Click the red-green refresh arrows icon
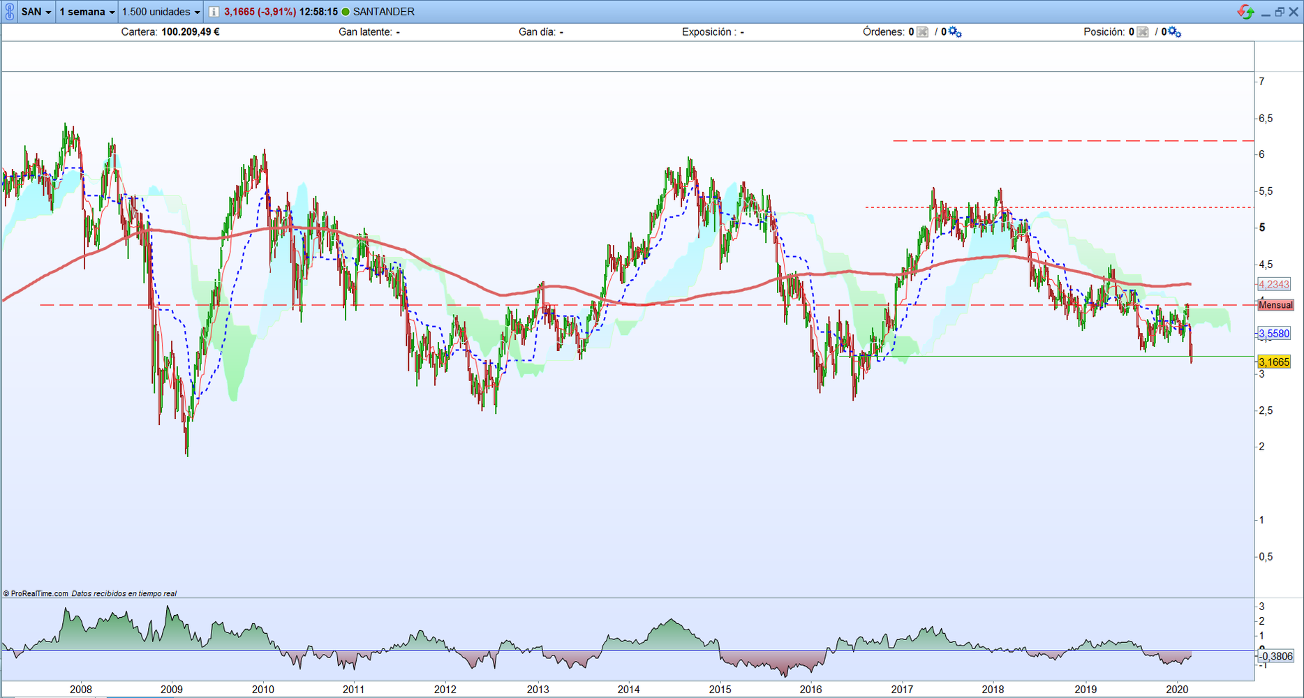Screen dimensions: 1304x698 coord(1245,12)
